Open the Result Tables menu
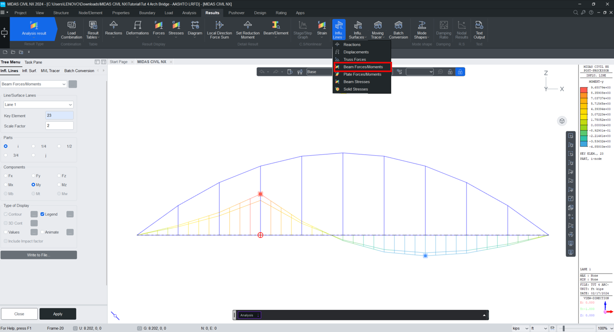 pyautogui.click(x=93, y=30)
